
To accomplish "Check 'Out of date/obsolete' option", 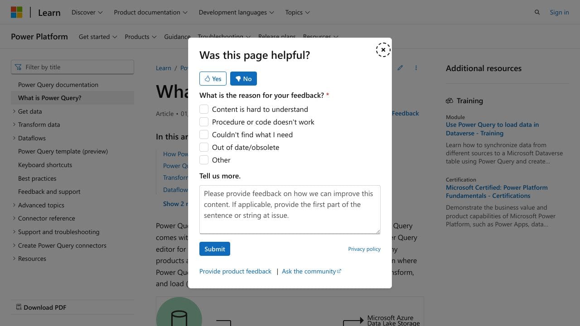I will pos(204,147).
